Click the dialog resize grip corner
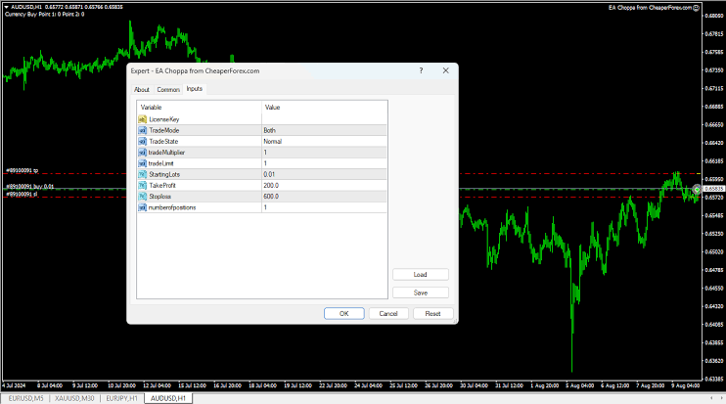 coord(455,321)
